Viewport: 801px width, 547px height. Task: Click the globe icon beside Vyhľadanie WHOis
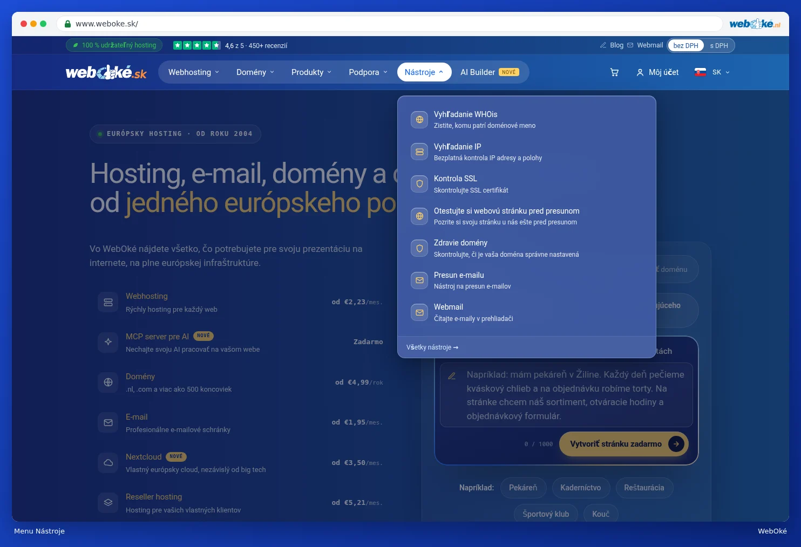[x=419, y=120]
